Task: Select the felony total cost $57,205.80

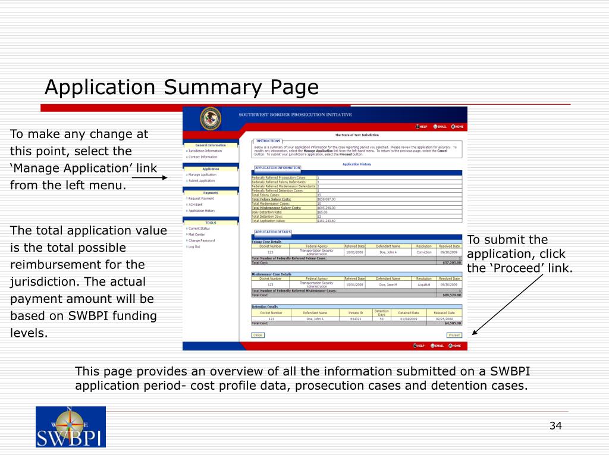Action: click(x=452, y=262)
